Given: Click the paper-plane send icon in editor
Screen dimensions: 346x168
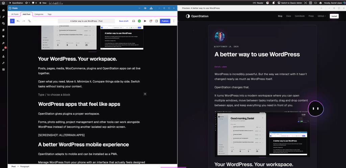Looking at the screenshot, I should tap(145, 21).
